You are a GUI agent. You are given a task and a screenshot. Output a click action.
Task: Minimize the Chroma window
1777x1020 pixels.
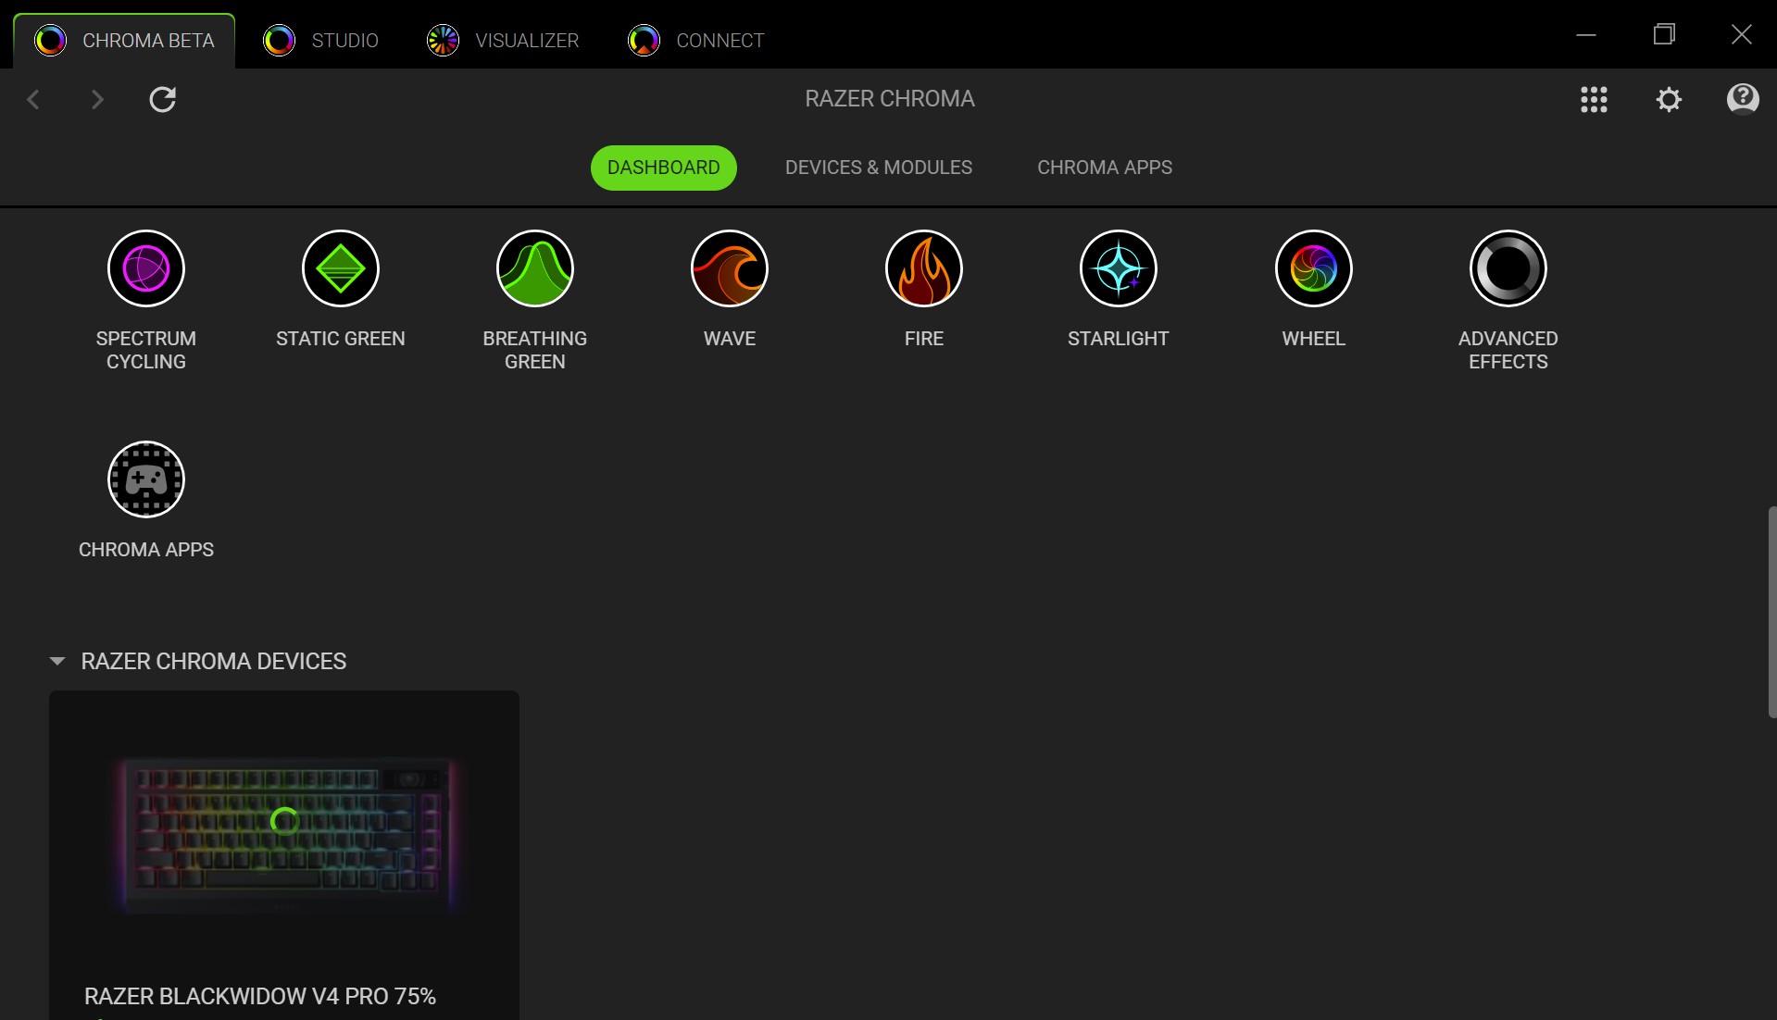[1586, 35]
